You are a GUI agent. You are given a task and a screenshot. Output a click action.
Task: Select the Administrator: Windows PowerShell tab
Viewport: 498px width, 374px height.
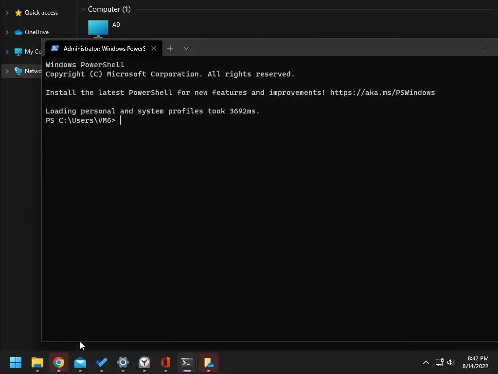104,48
